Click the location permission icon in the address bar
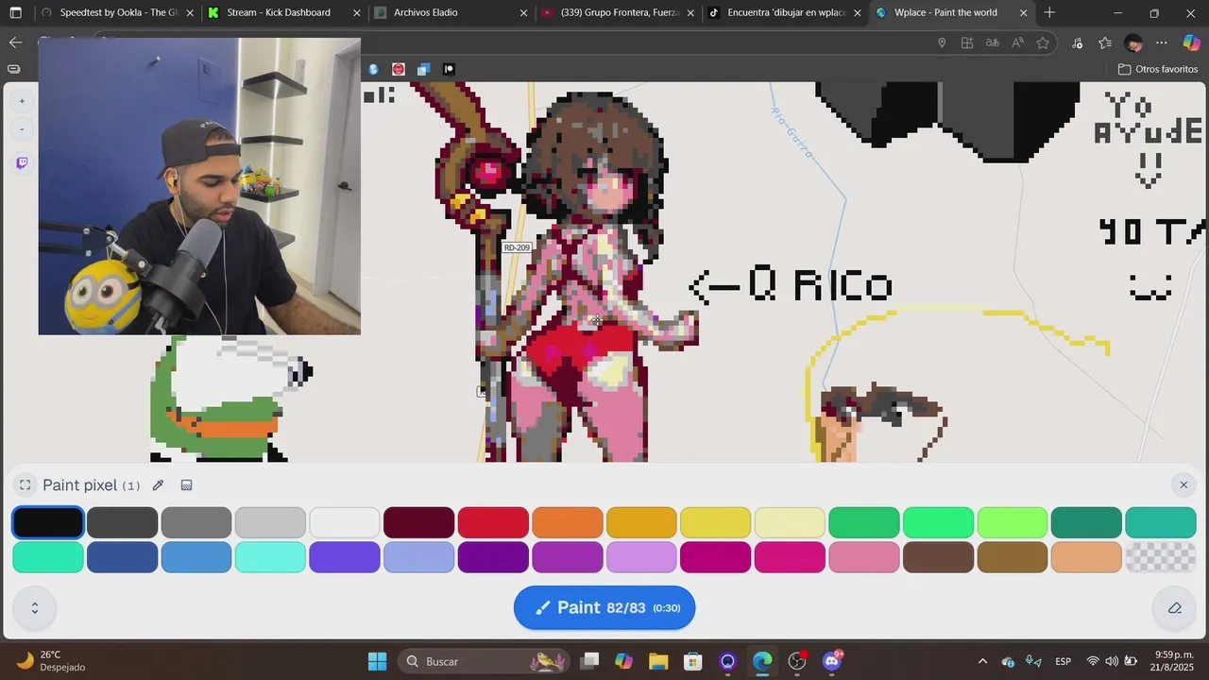1209x680 pixels. pyautogui.click(x=942, y=42)
